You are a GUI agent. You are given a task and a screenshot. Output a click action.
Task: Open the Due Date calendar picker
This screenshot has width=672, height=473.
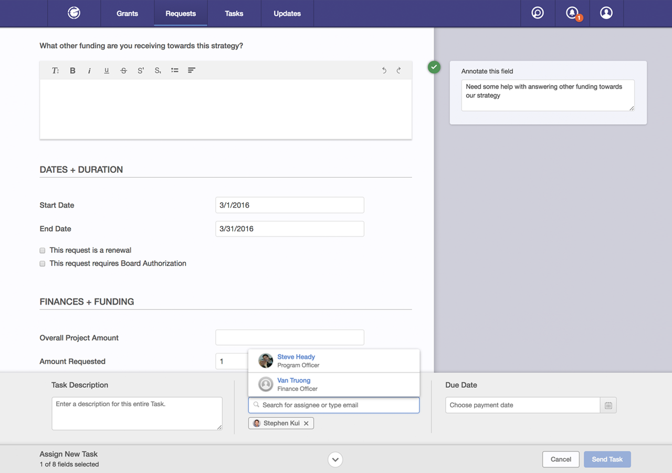pos(608,405)
